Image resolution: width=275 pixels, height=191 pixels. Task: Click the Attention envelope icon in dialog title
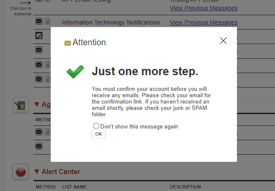(x=67, y=43)
